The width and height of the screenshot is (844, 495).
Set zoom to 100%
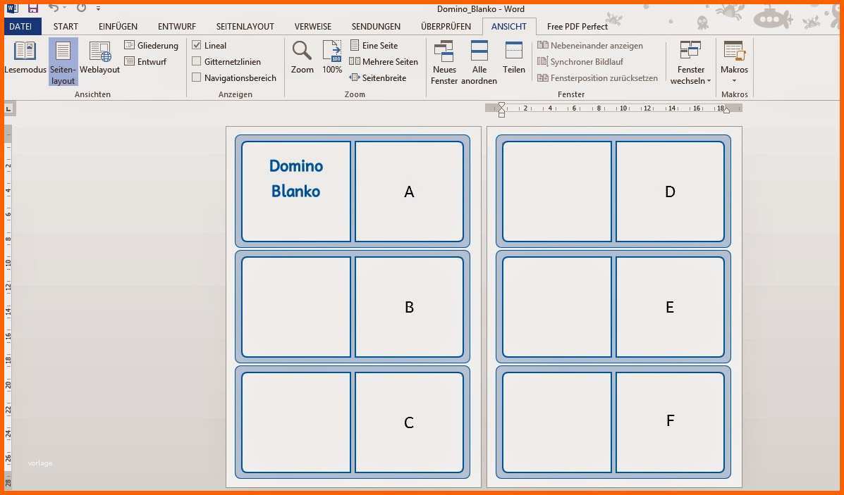pos(332,58)
